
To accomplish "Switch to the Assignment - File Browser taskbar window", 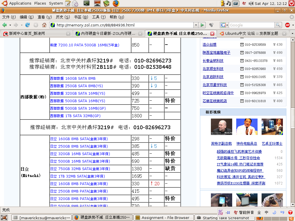I will pos(164,218).
